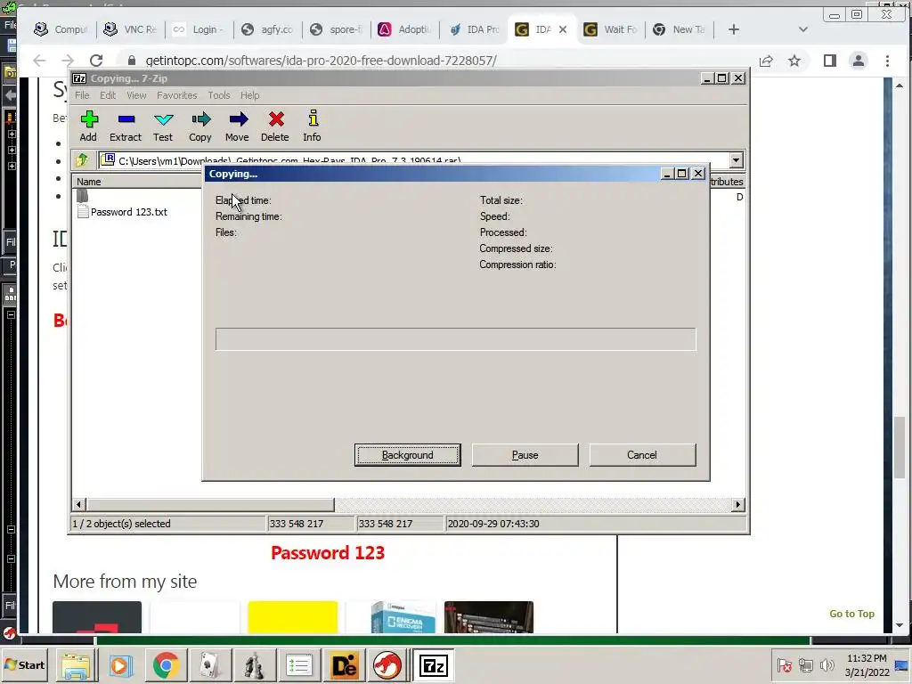The image size is (912, 684).
Task: Click the Chrome page scrollbar down arrow
Action: click(900, 625)
